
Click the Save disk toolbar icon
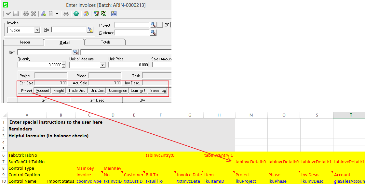point(16,14)
